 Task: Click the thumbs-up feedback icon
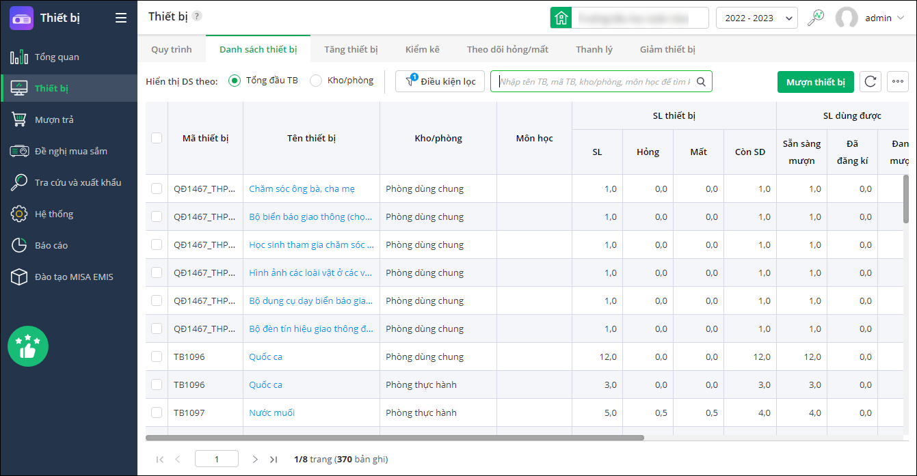coord(28,347)
